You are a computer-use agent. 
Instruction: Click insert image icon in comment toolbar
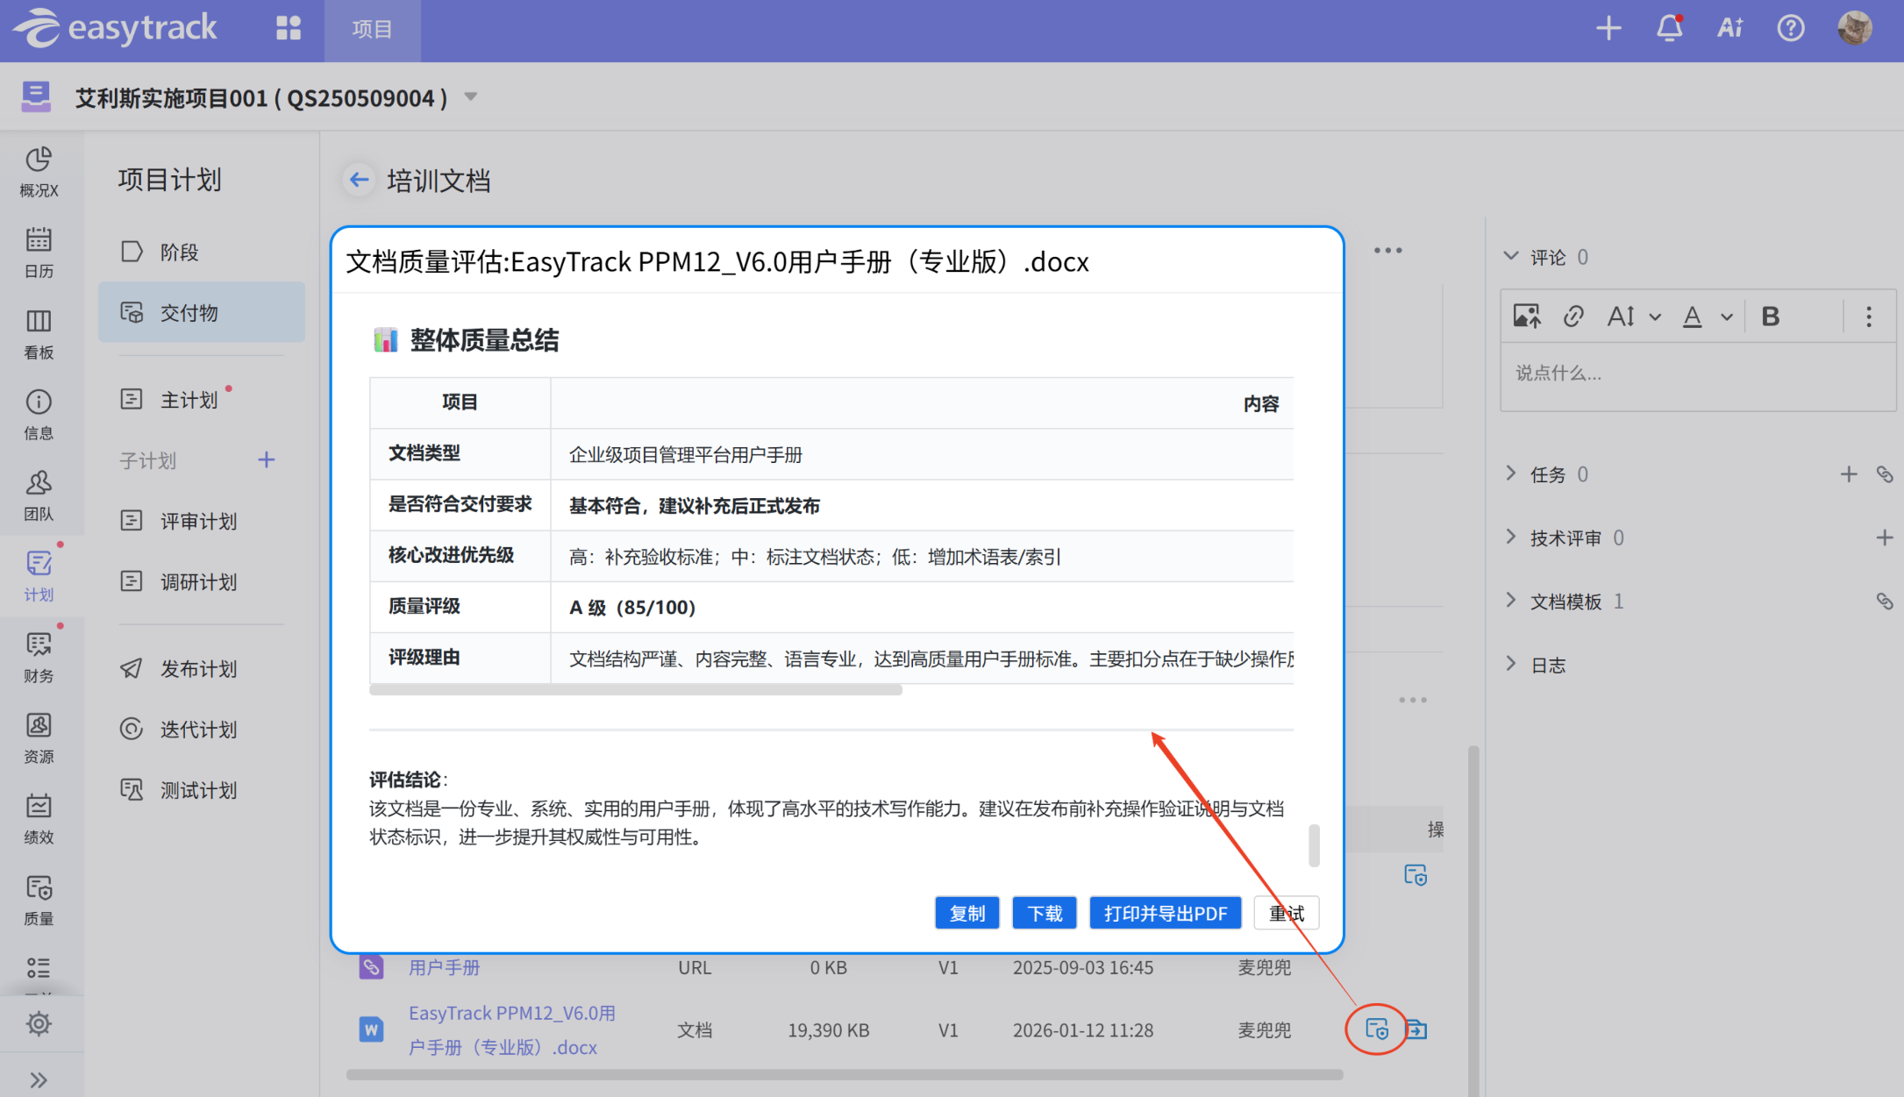tap(1527, 317)
